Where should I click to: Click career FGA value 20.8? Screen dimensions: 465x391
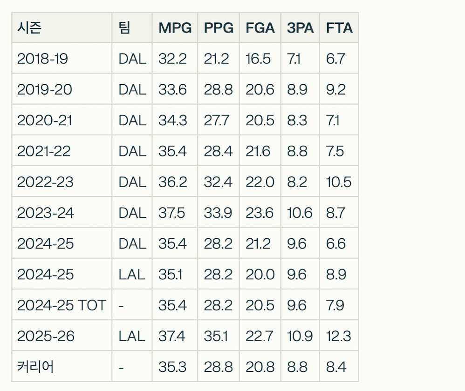260,367
